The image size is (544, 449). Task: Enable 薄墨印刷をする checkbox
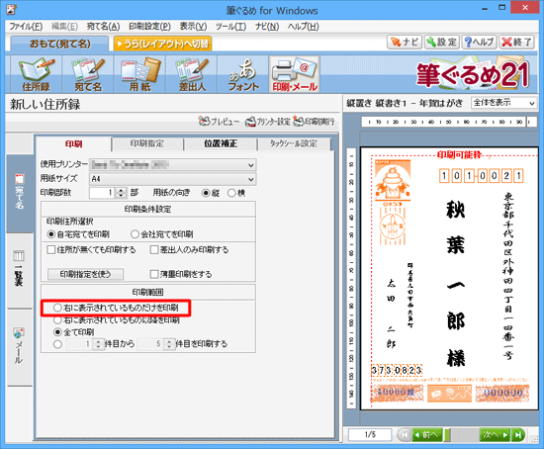coord(154,274)
